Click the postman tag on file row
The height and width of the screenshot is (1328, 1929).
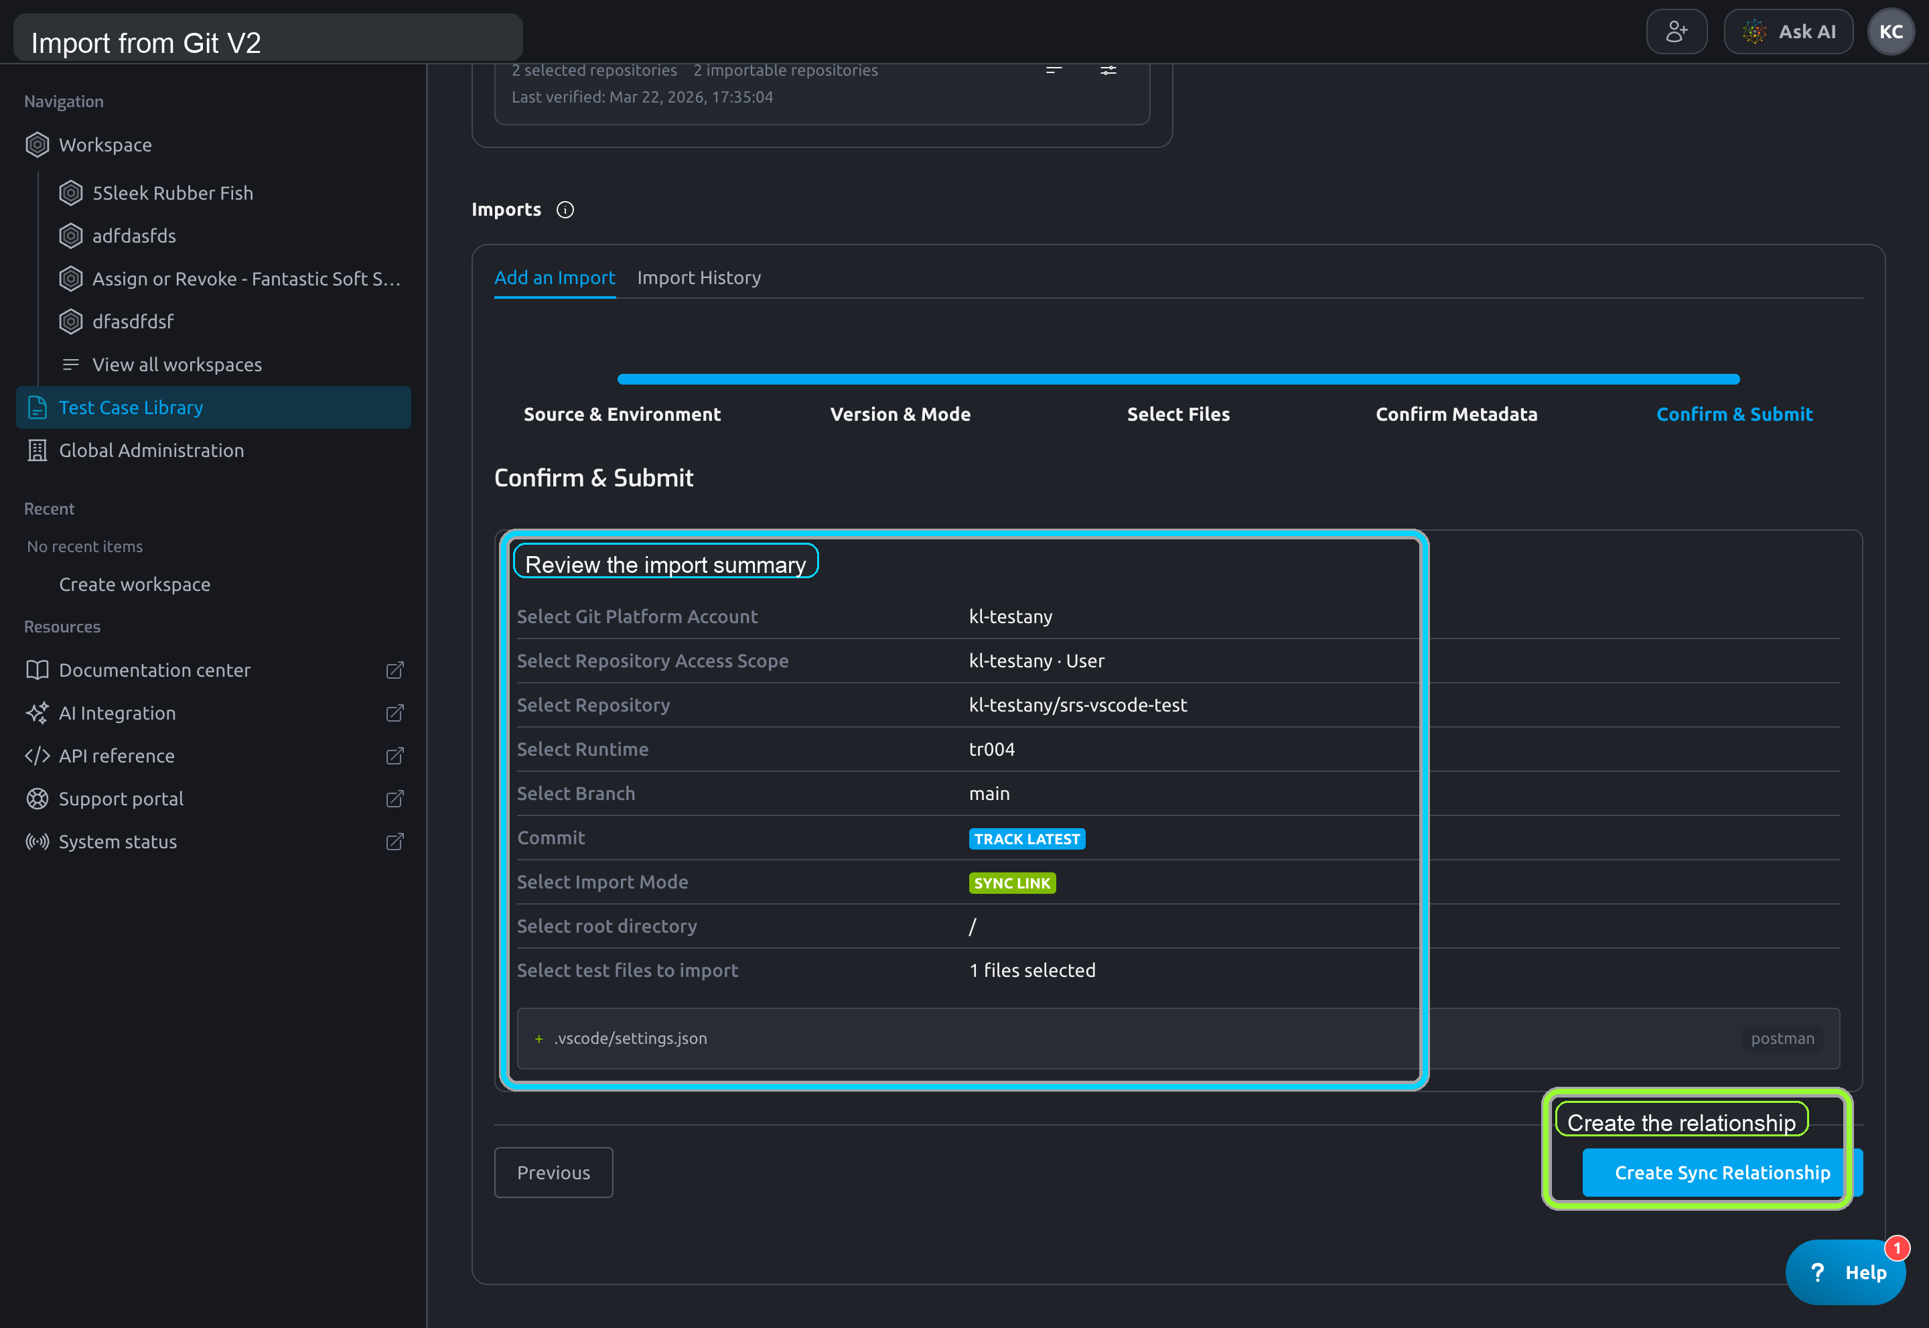tap(1782, 1039)
